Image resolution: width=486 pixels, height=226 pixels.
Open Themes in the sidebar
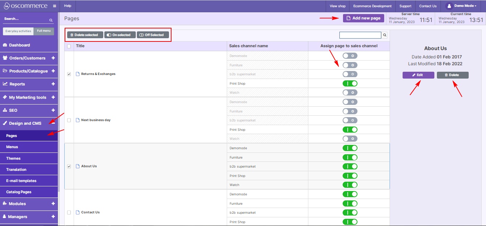pyautogui.click(x=29, y=158)
